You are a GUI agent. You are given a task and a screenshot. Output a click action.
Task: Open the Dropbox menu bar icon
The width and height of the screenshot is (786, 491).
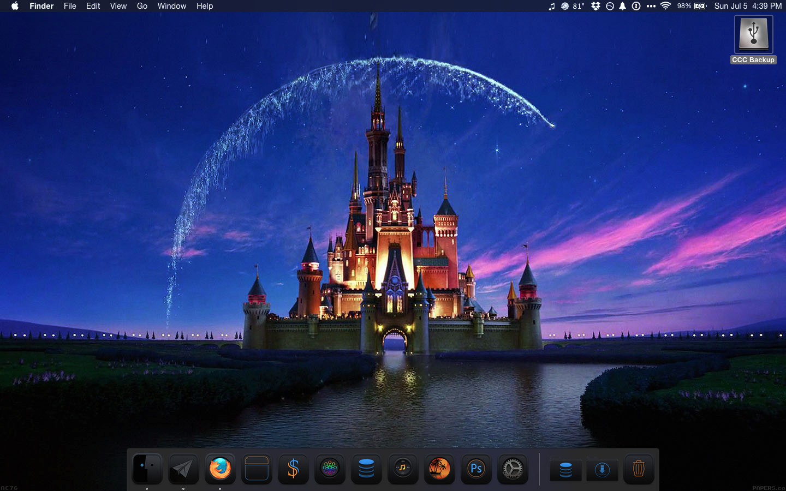pos(596,6)
